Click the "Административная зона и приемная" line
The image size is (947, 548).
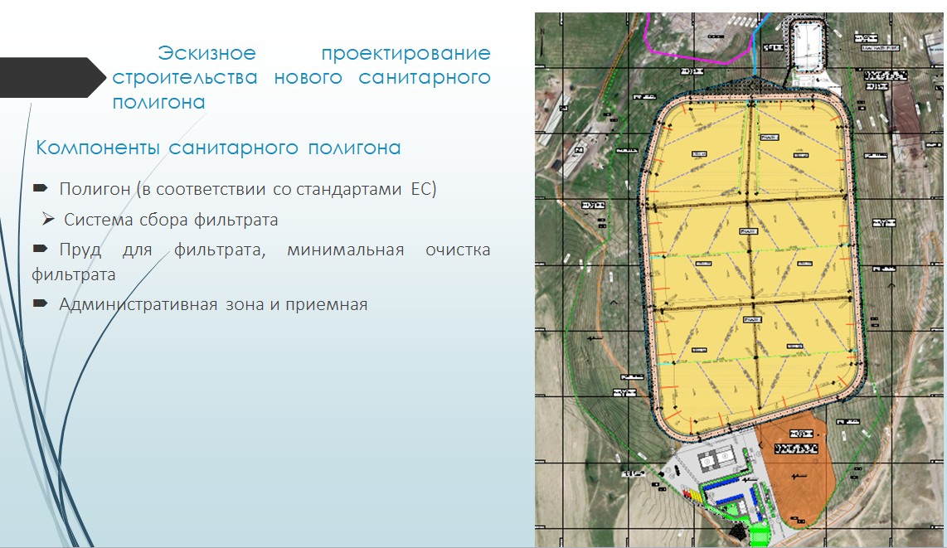pos(213,304)
